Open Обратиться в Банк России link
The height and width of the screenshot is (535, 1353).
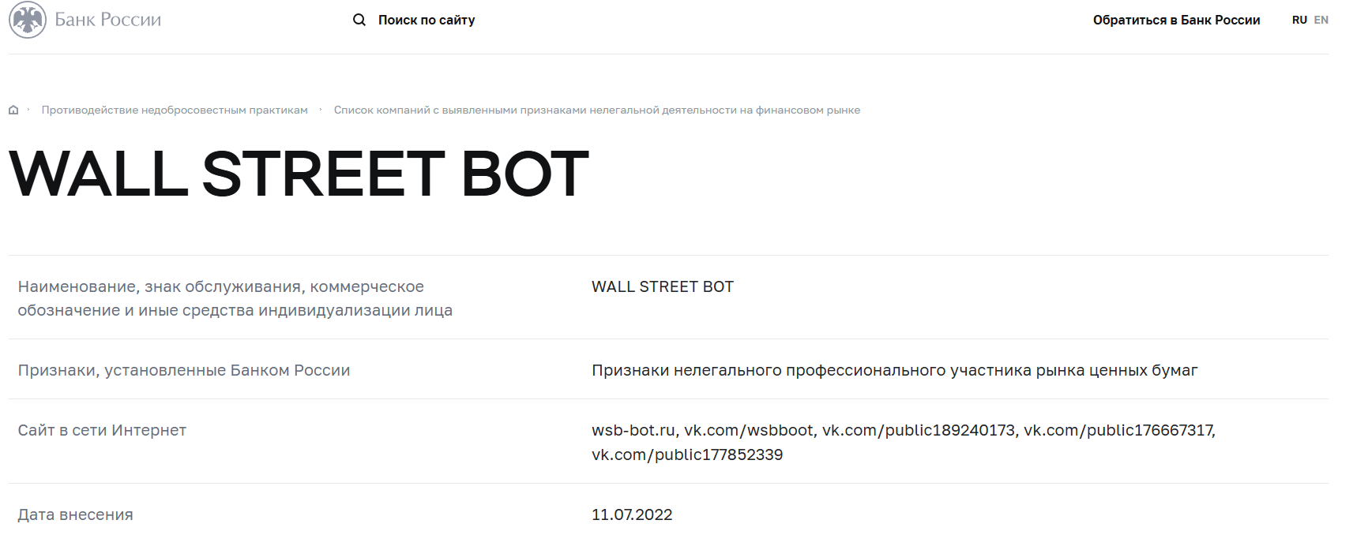coord(1176,20)
